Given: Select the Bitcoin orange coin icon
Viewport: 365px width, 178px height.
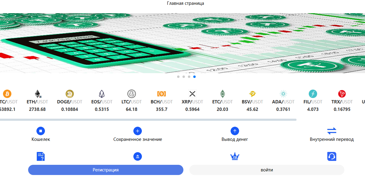Looking at the screenshot, I should [7, 94].
